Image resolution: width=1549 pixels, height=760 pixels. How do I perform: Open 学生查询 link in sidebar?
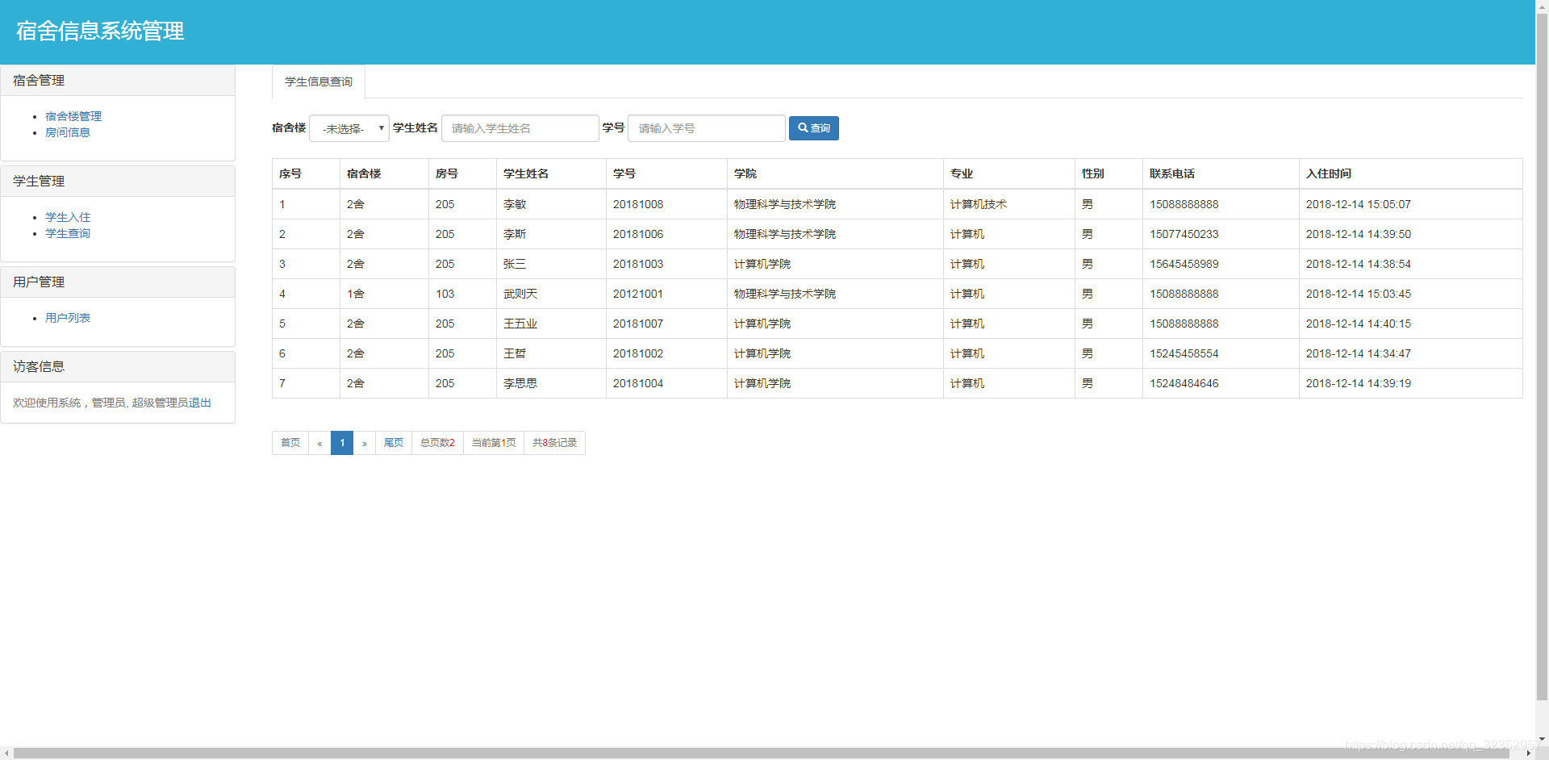(x=68, y=233)
